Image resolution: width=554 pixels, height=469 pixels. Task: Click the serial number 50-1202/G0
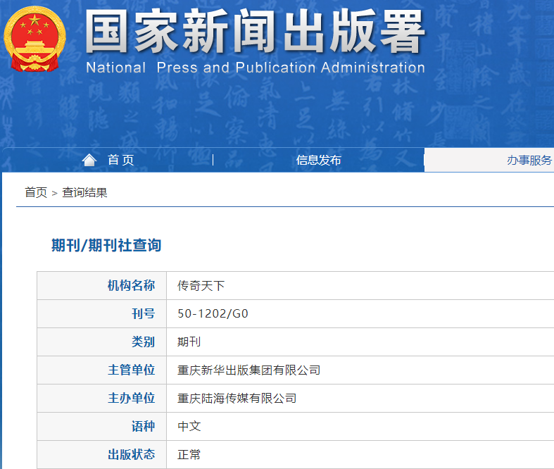(213, 313)
